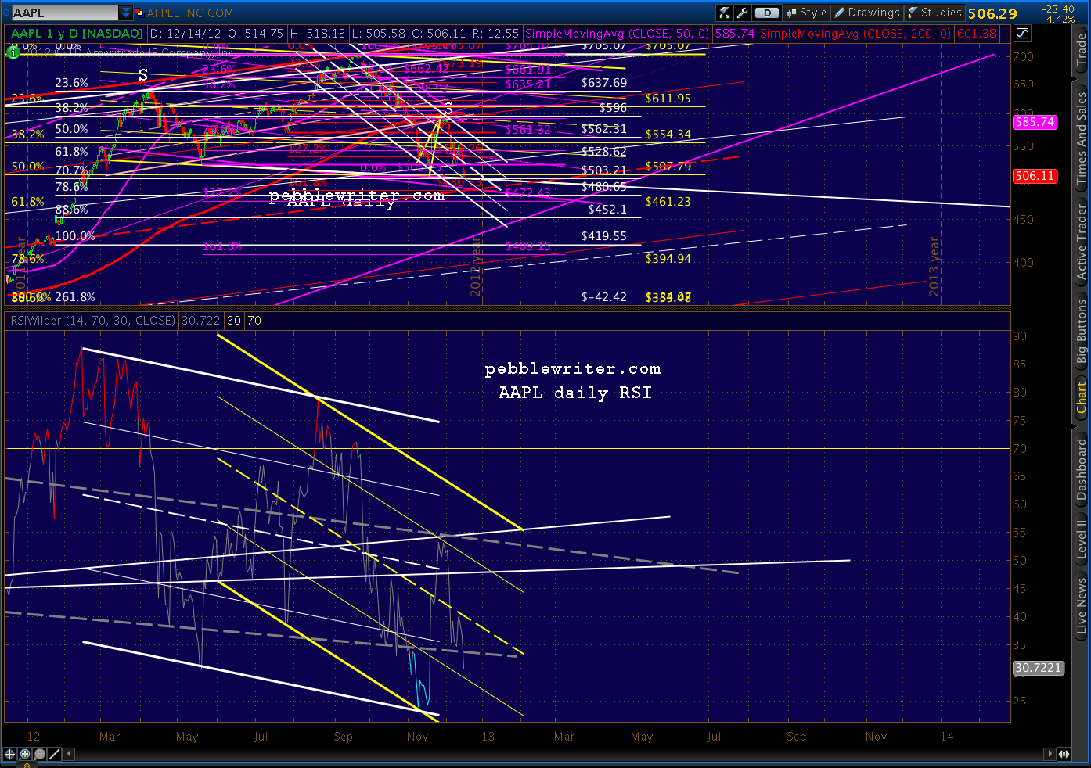Click the red 506.11 price axis bubble
1091x768 pixels.
click(x=1035, y=176)
